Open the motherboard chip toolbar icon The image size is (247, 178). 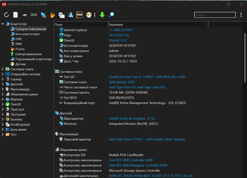[x=25, y=15]
